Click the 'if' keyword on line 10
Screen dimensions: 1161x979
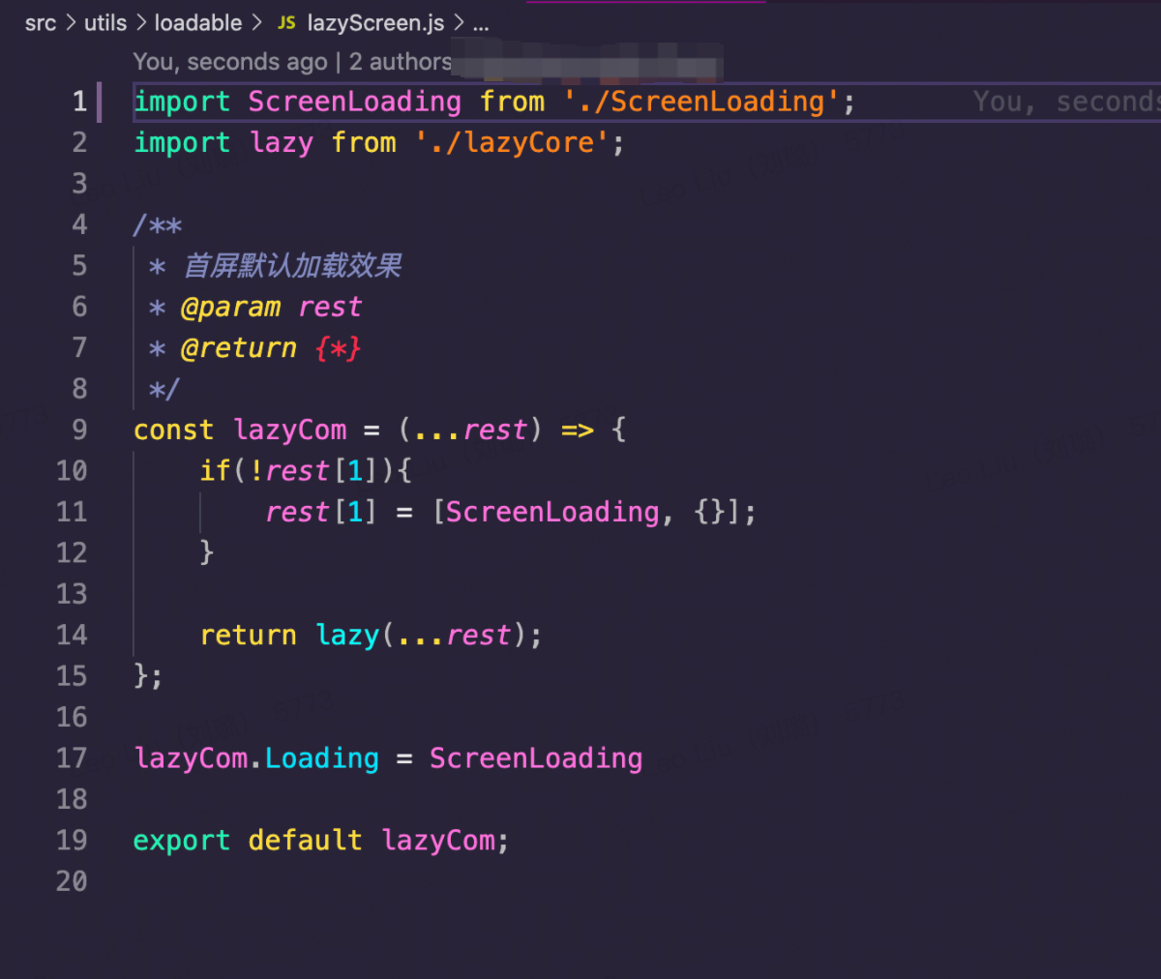(x=215, y=471)
